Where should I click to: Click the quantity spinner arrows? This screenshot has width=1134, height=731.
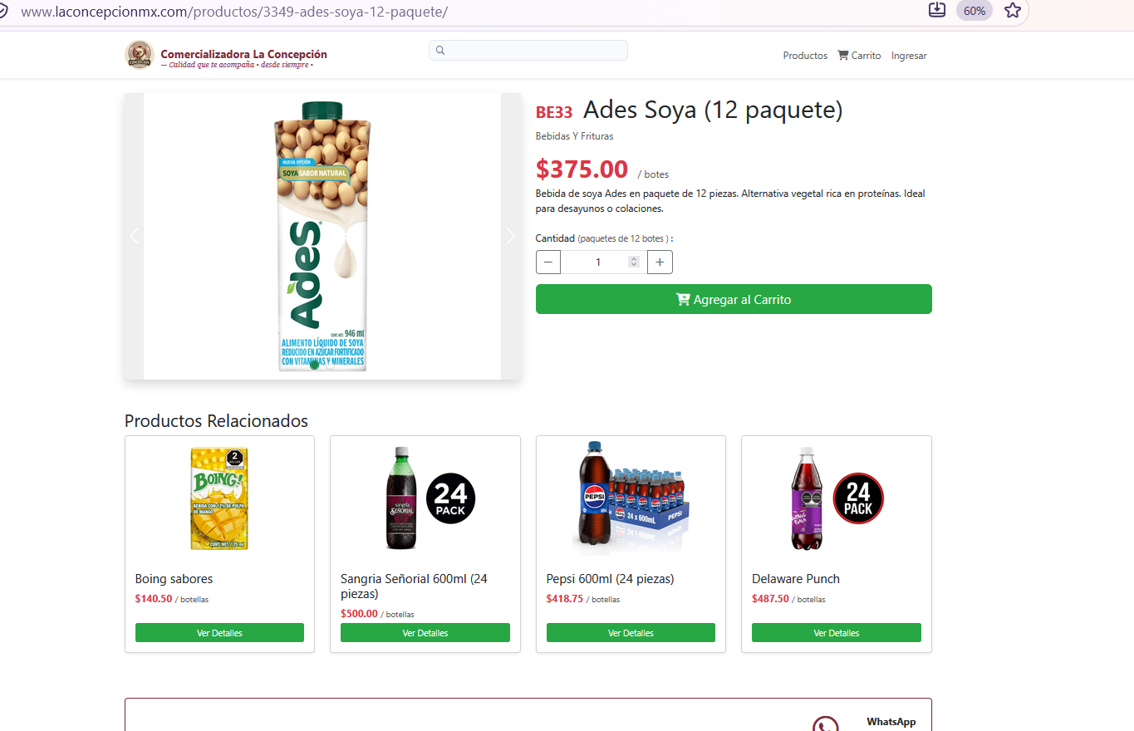click(x=634, y=262)
